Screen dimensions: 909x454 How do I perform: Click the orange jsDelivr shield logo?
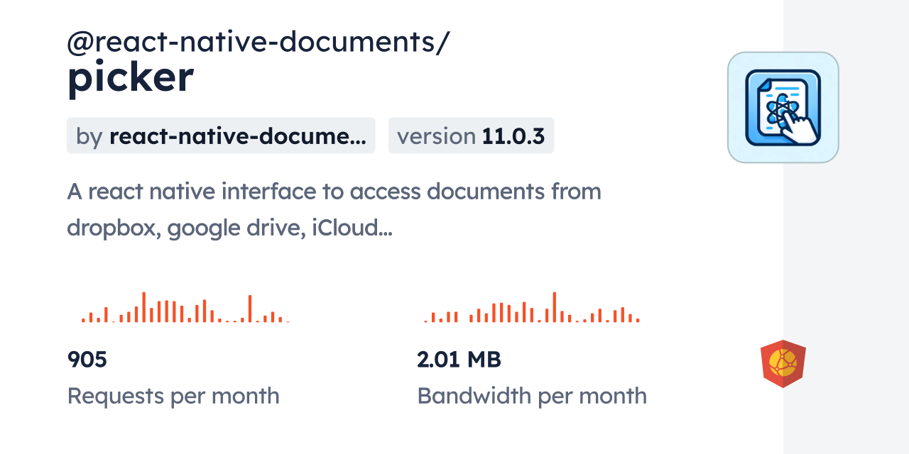click(x=783, y=364)
